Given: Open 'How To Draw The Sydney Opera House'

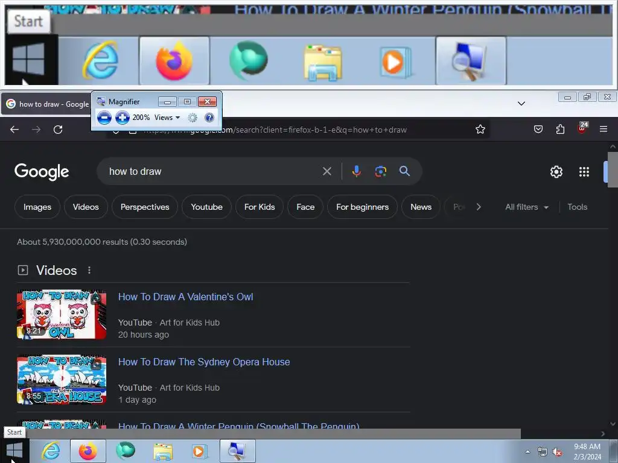Looking at the screenshot, I should pyautogui.click(x=204, y=362).
